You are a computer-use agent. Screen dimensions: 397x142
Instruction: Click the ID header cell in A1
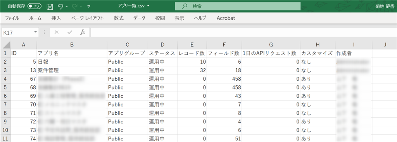click(24, 53)
